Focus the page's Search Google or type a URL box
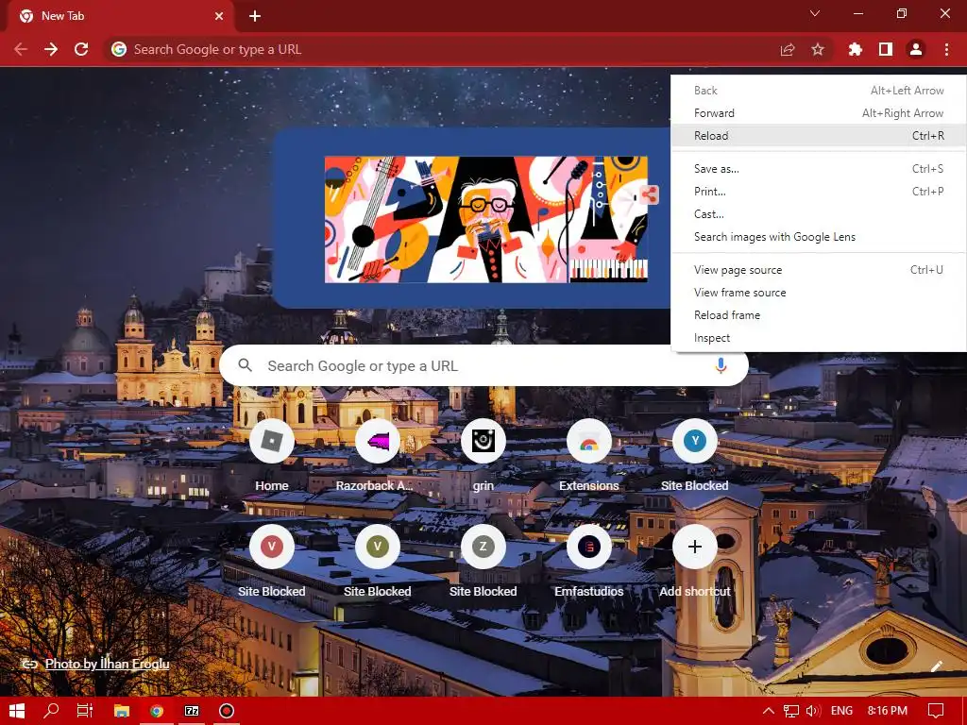 pos(483,365)
